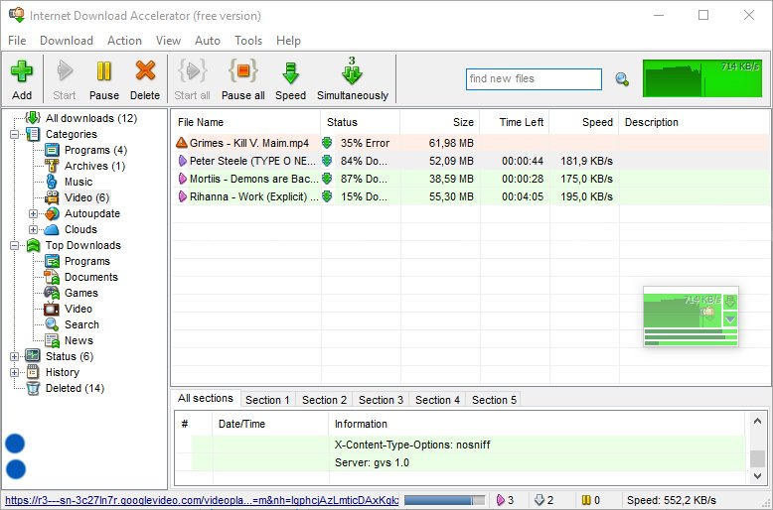
Task: Sort by Time Left column header
Action: pyautogui.click(x=515, y=122)
